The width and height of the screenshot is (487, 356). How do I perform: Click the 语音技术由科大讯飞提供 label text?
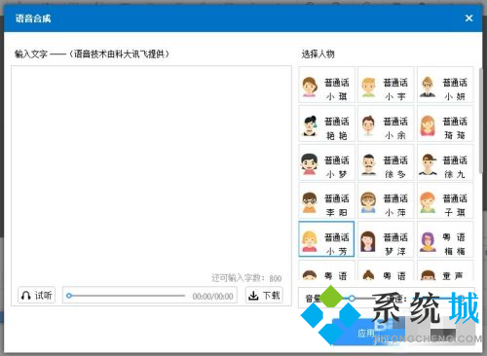tap(120, 53)
